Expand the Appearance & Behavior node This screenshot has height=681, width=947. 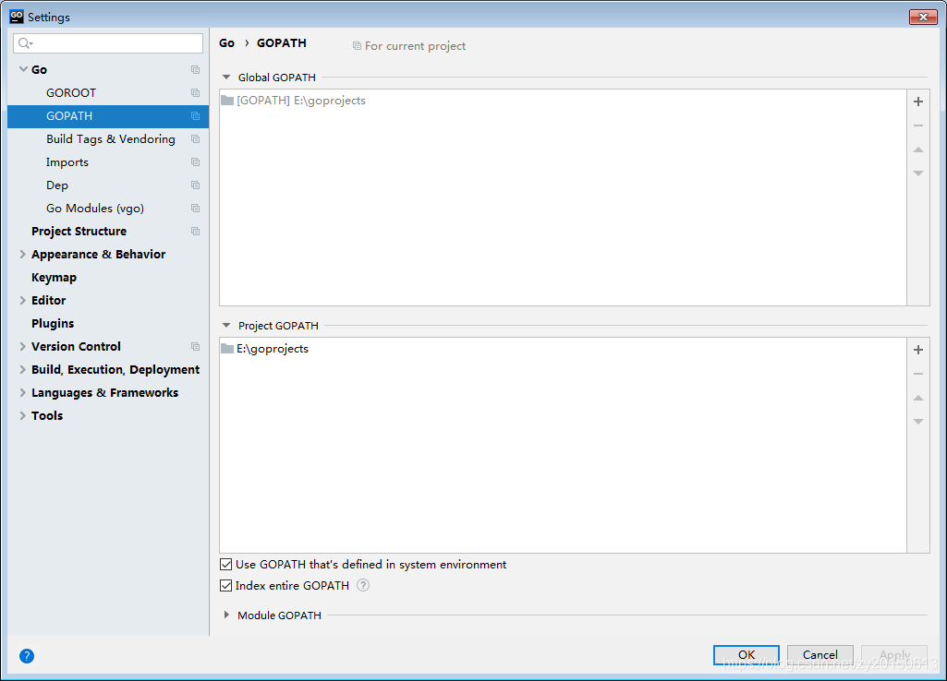click(x=23, y=254)
